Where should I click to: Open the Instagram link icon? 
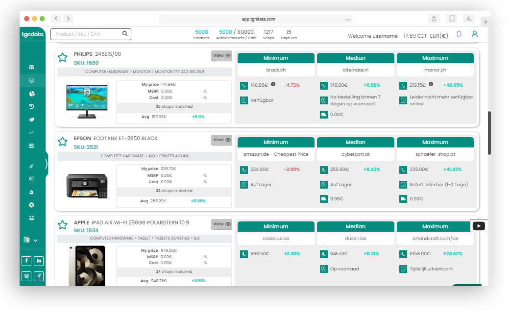click(x=26, y=276)
